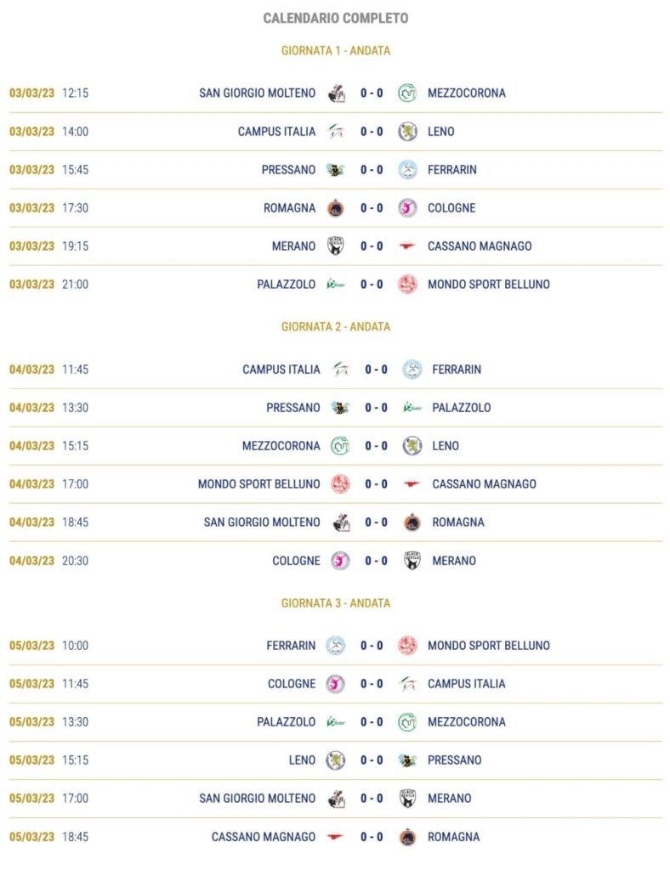Click Mezzocorona logo in Palazzolo–Mezzocorona match
The width and height of the screenshot is (670, 870).
(407, 722)
